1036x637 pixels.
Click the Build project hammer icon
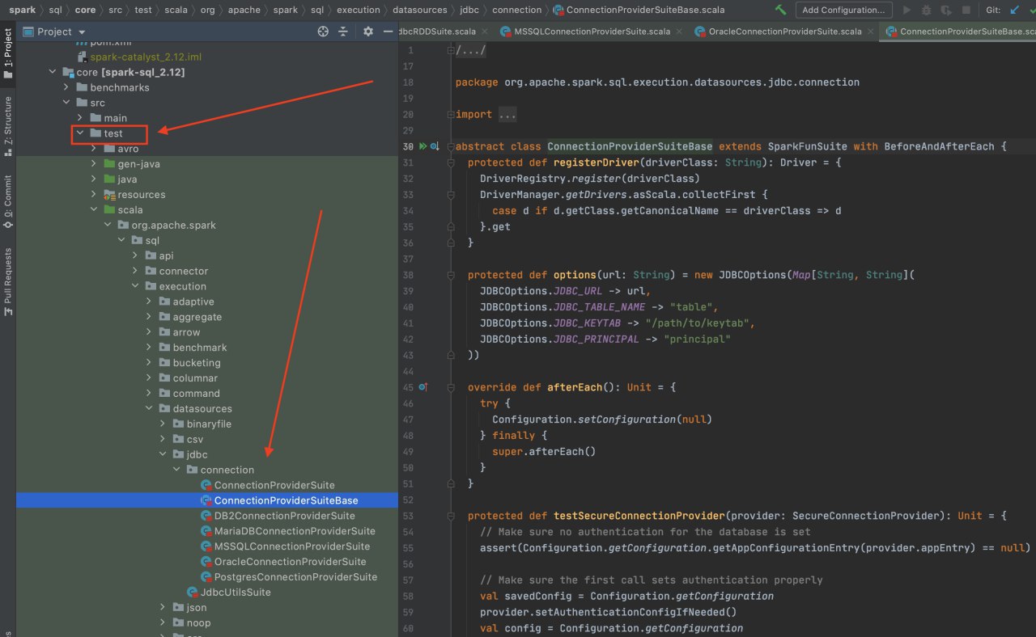780,10
